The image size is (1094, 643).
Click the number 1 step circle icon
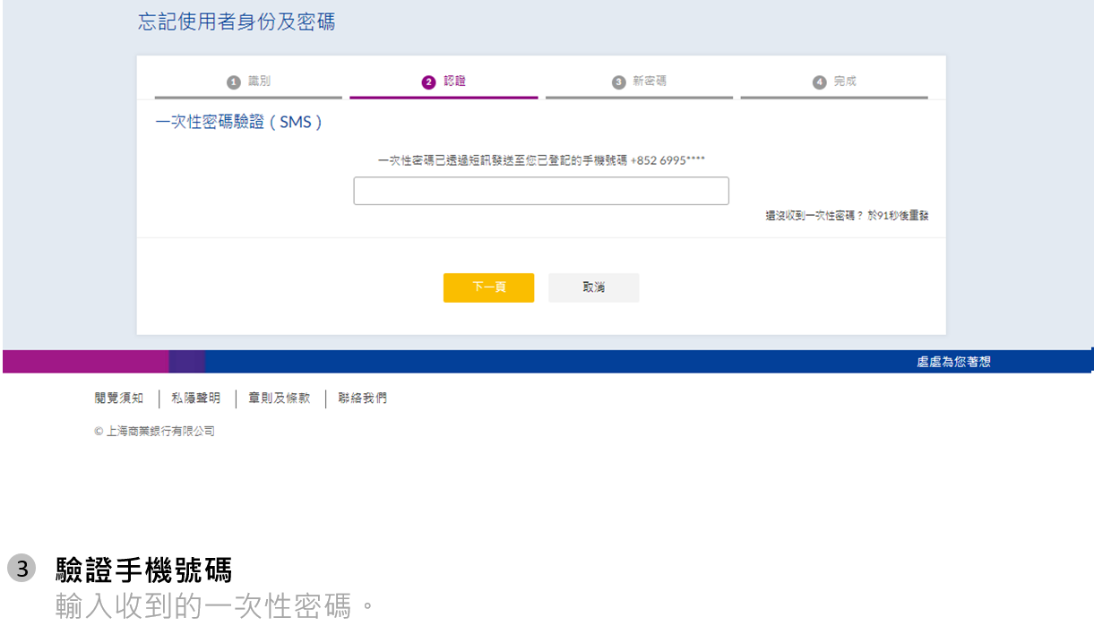234,82
